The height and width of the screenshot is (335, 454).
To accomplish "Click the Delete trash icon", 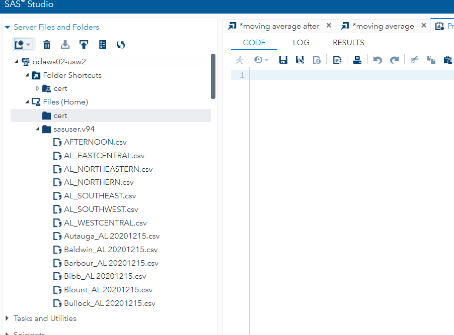I will (47, 45).
